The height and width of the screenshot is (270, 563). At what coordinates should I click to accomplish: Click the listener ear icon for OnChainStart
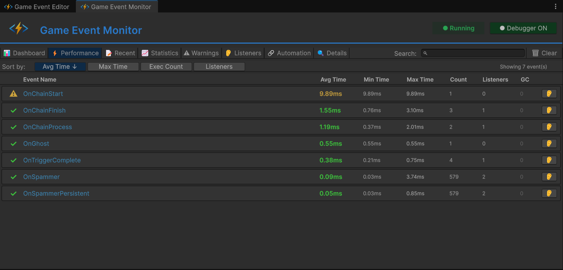pos(549,94)
